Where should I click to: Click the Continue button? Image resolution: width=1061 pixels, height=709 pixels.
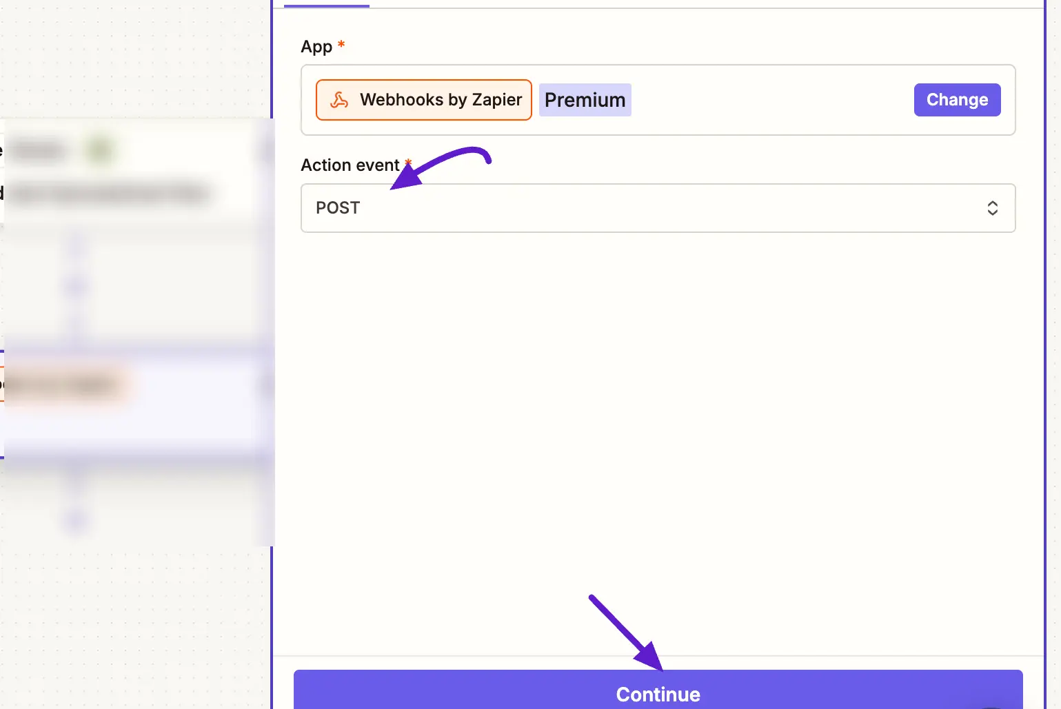(x=658, y=690)
